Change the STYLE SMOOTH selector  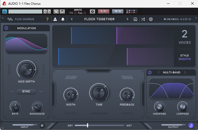(185, 59)
